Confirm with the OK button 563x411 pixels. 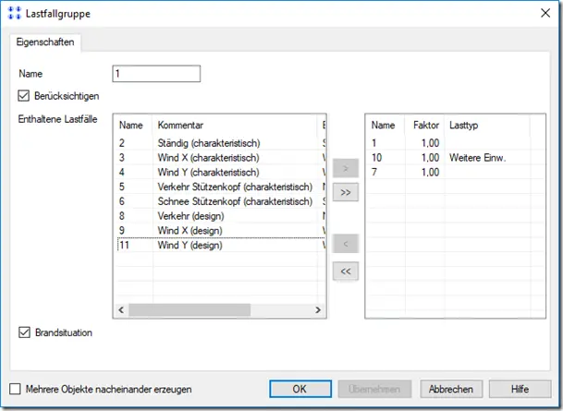click(x=300, y=389)
